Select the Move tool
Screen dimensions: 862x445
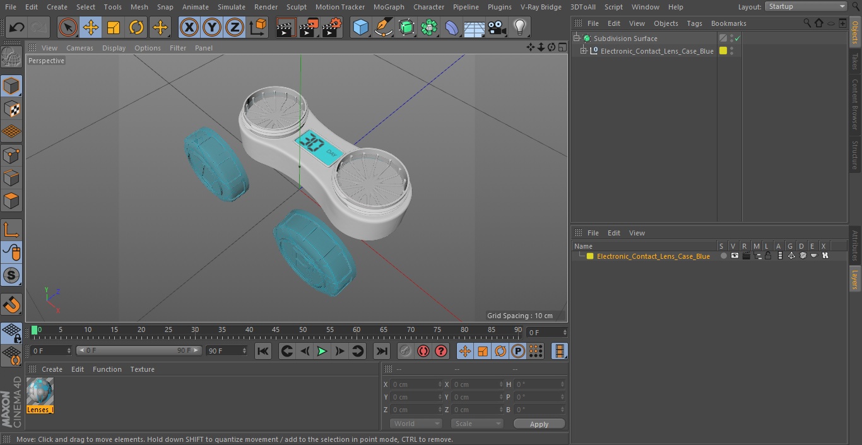[91, 28]
